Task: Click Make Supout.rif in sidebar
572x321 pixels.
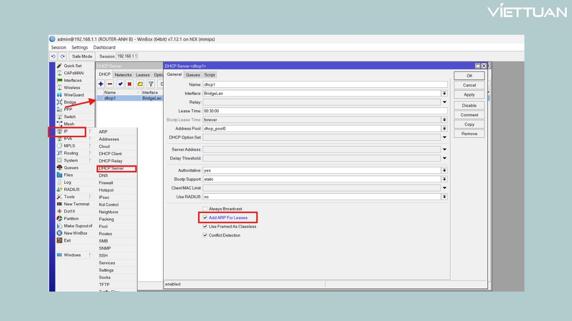Action: (x=78, y=226)
